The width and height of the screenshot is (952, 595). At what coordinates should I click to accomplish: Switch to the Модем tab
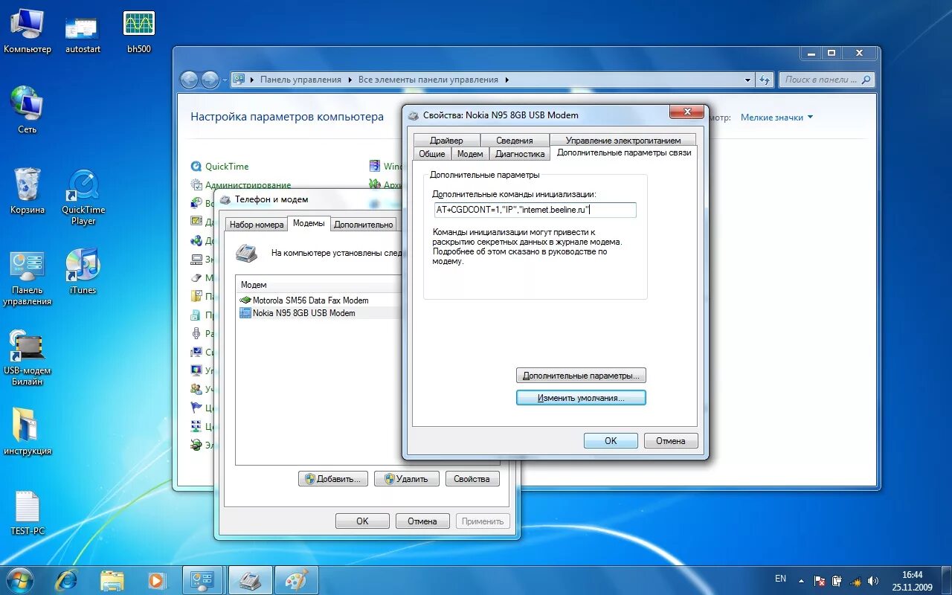[x=470, y=153]
